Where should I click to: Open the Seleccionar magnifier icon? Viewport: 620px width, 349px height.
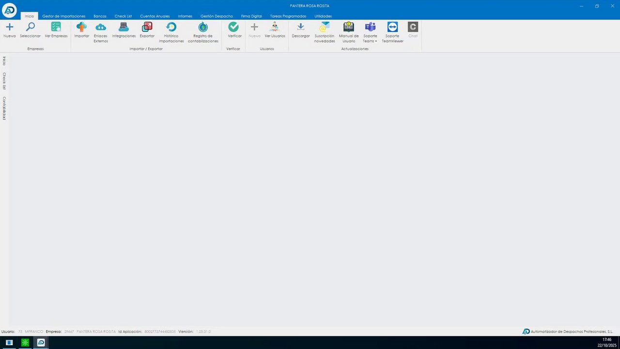(x=31, y=27)
